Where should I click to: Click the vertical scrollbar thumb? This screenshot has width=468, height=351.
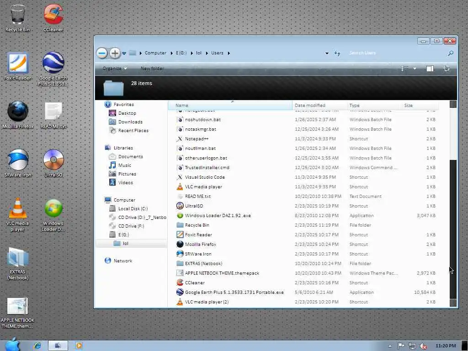point(453,229)
